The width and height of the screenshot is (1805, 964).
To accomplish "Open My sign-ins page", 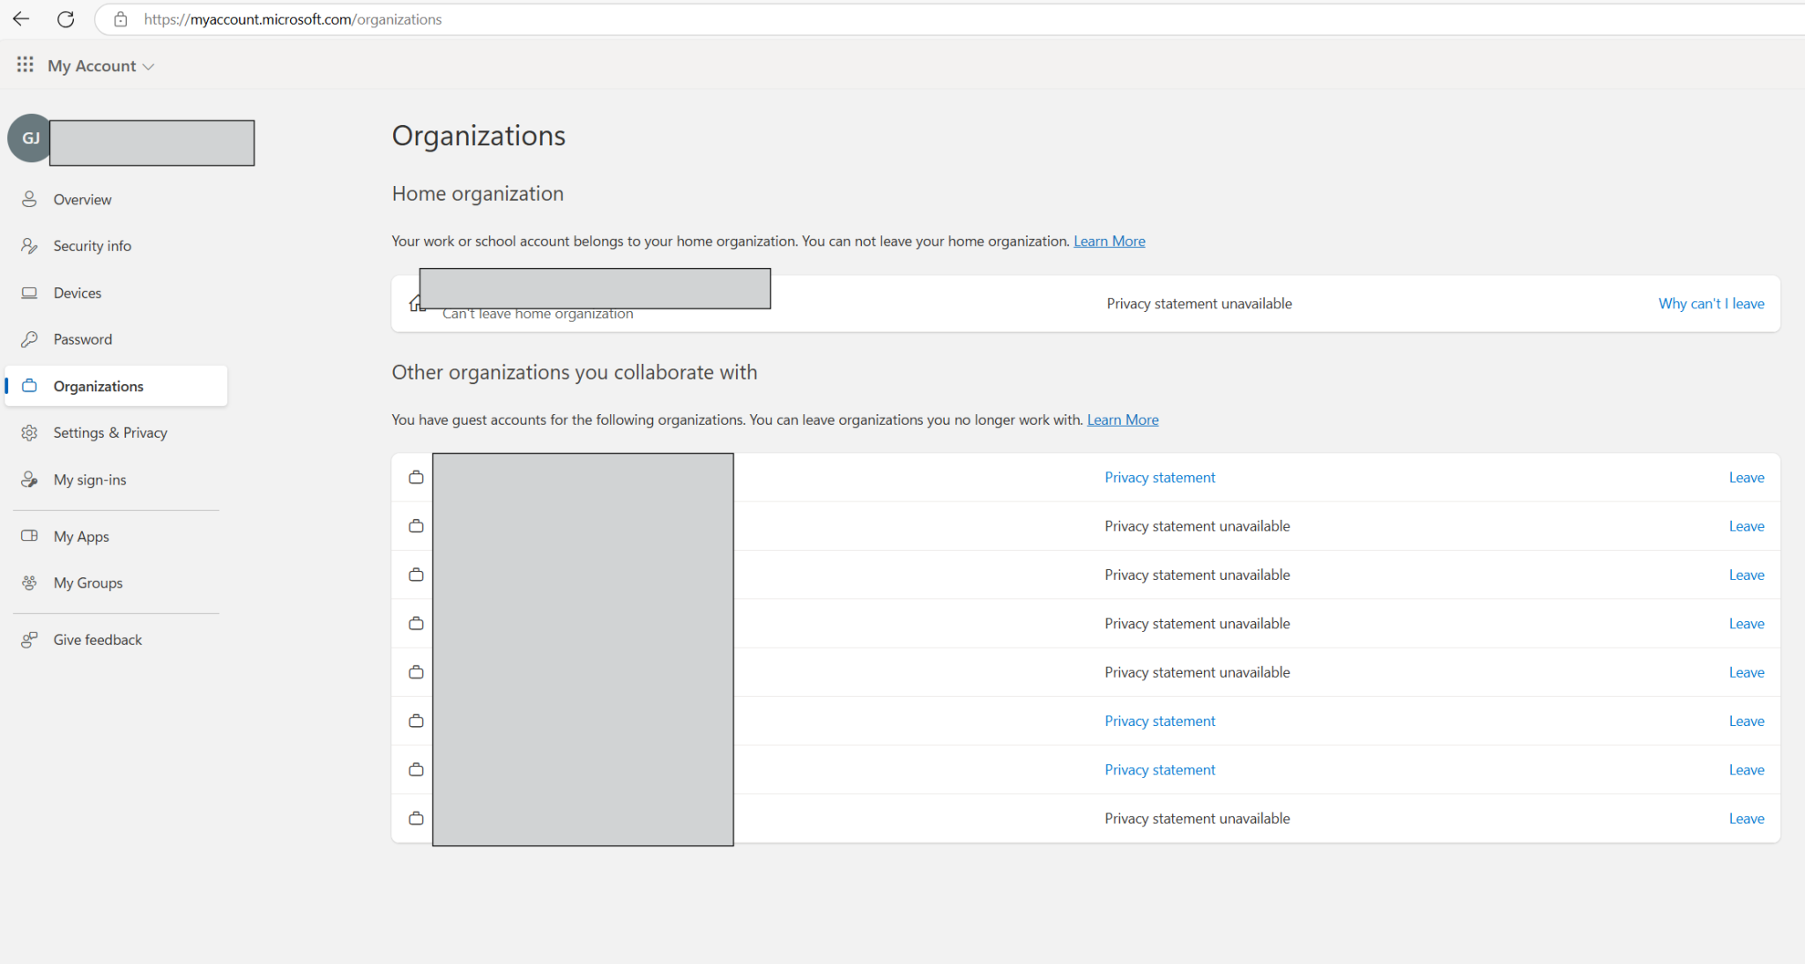I will 29,478.
